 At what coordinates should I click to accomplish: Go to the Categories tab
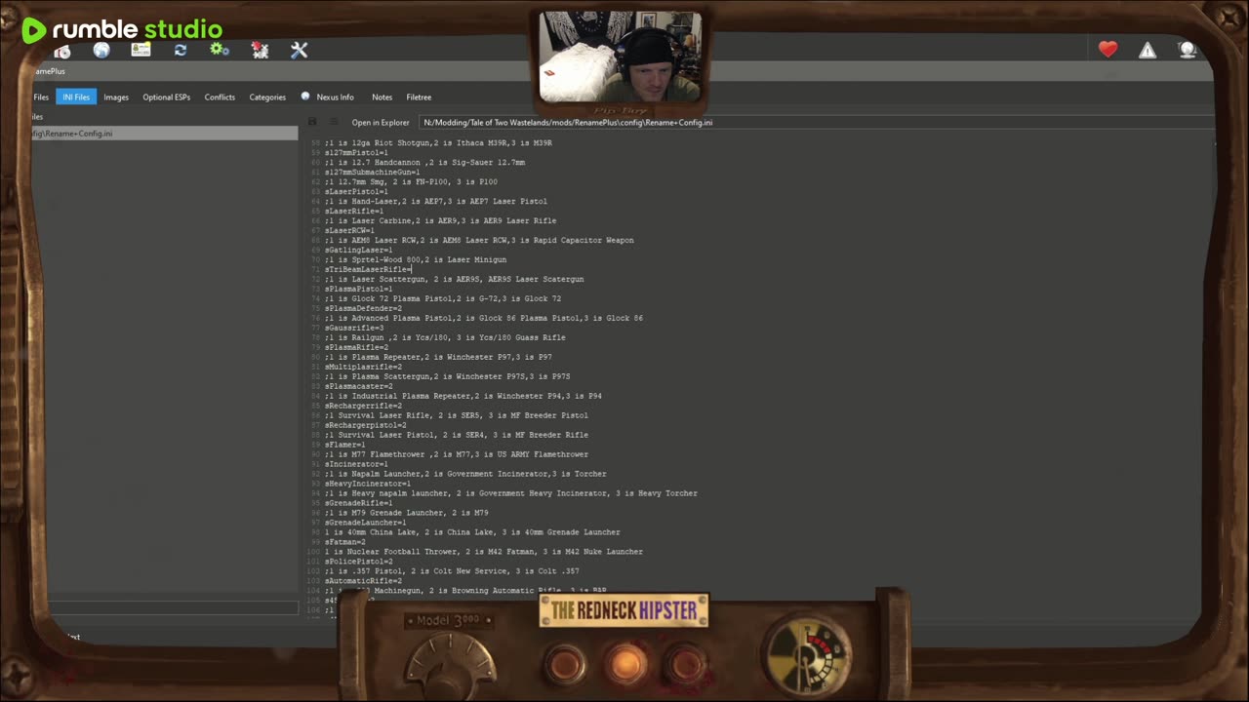click(x=267, y=97)
